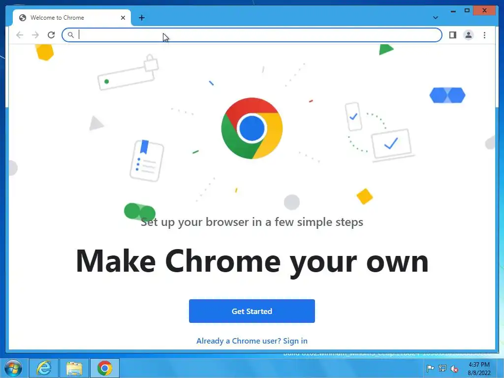Click the Forward navigation arrow

coord(35,35)
